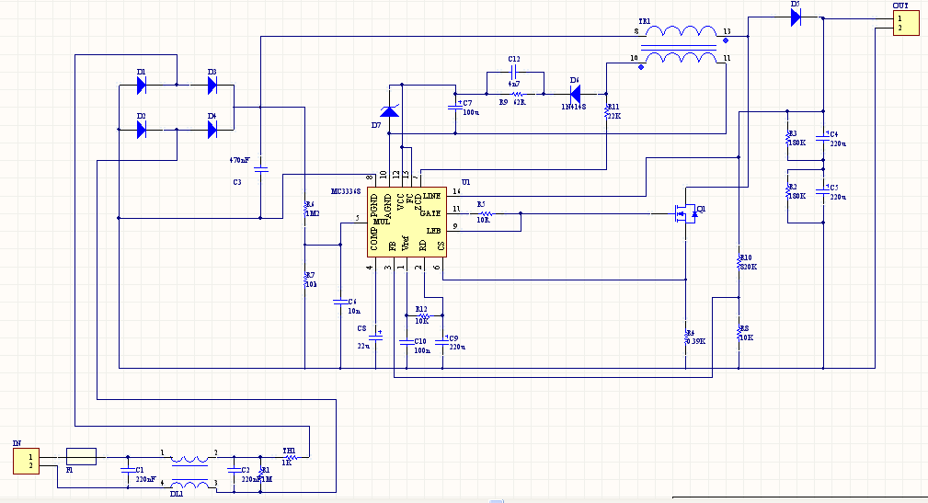Select output diode D5 symbol
Viewport: 928px width, 503px height.
click(796, 17)
